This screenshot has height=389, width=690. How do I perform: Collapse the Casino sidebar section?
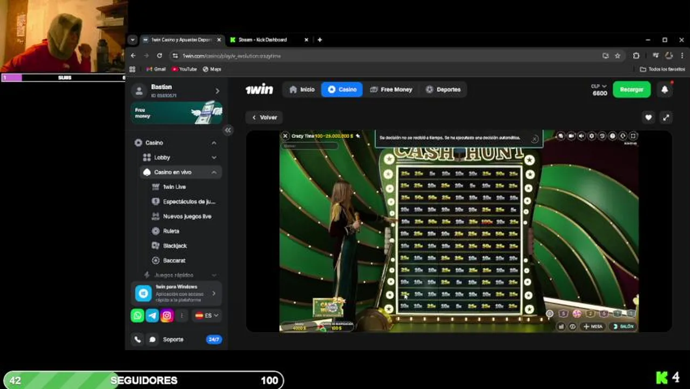coord(214,143)
